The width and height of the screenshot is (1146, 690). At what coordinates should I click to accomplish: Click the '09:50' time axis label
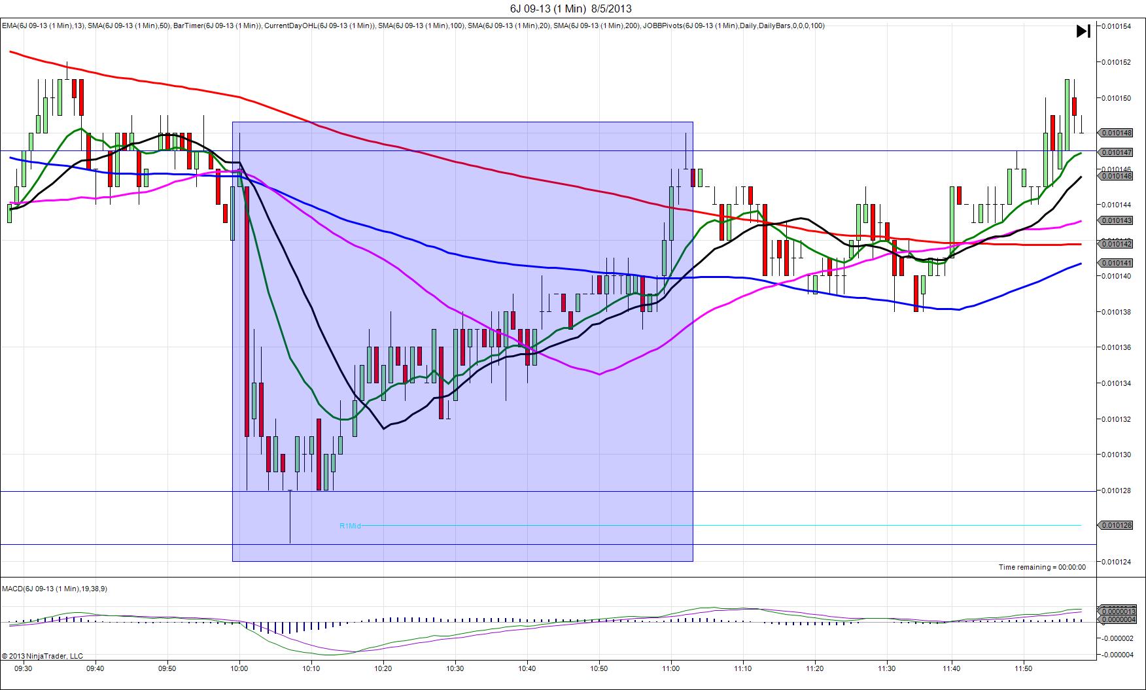point(167,668)
